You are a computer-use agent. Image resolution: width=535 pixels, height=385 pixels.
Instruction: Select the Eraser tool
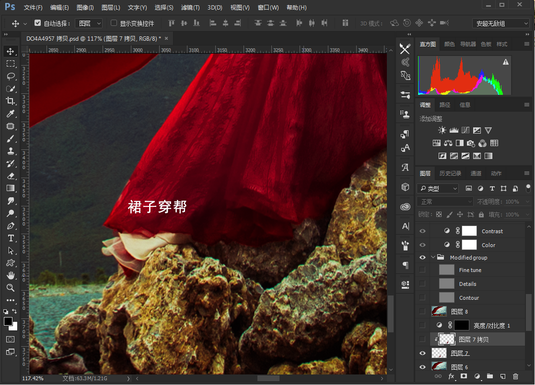(10, 176)
